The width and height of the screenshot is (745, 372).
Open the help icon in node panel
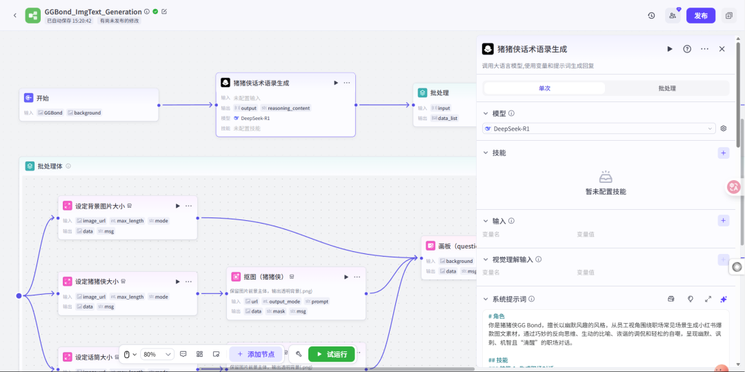[x=687, y=49]
